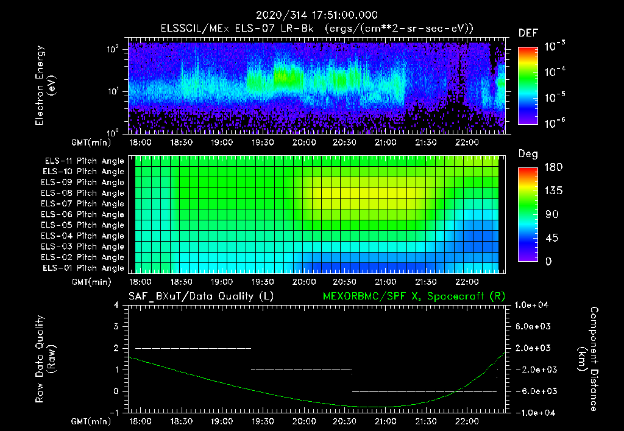Click the 2.0e+03 right axis value
Viewport: 624px width, 431px height.
[x=533, y=348]
